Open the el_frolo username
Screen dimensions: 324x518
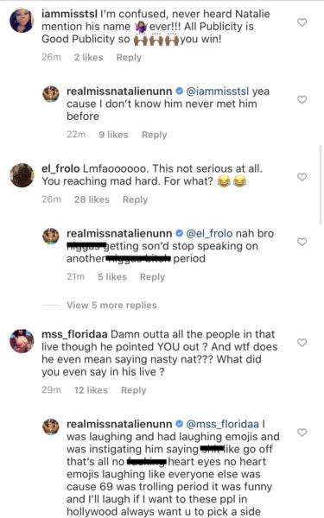click(60, 169)
